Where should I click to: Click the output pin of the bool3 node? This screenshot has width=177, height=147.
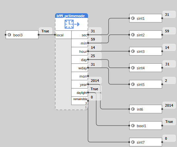pyautogui.click(x=39, y=35)
